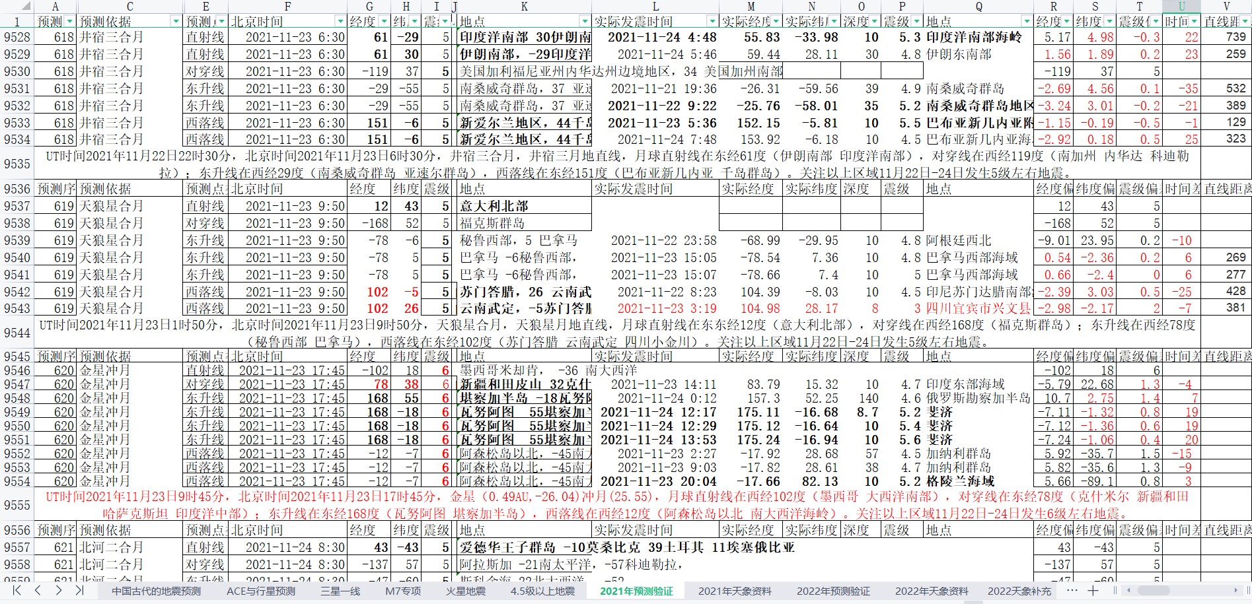Open filter dropdown for 北京时间 column
1252x604 pixels.
[340, 22]
